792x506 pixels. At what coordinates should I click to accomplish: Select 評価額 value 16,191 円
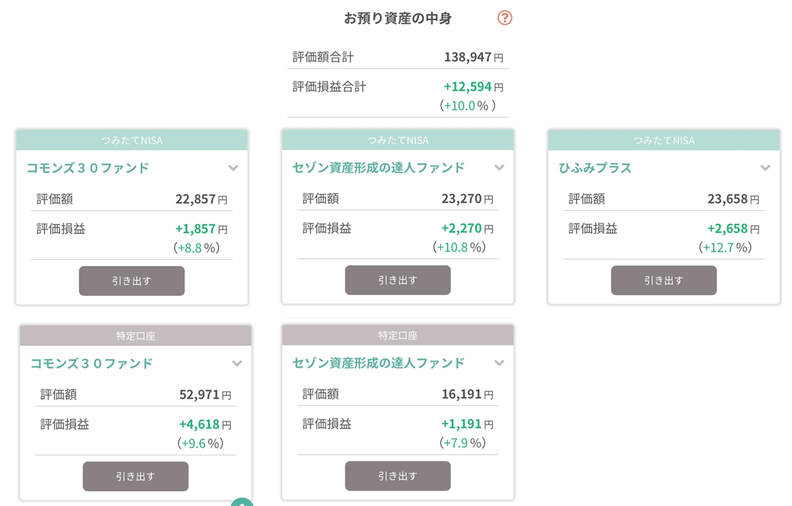tap(468, 394)
